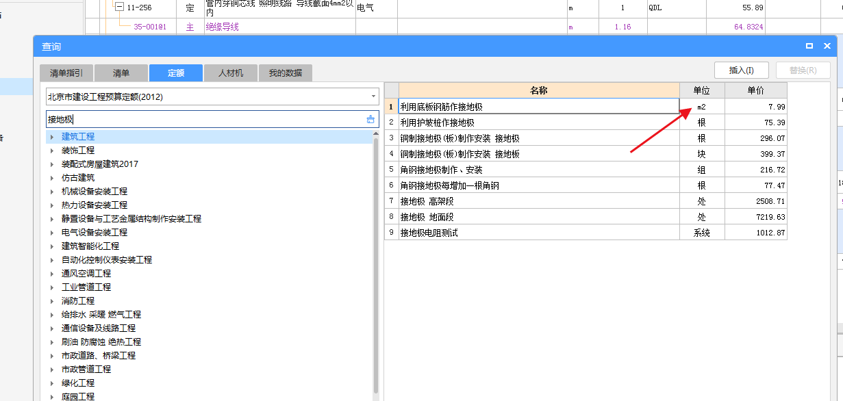Screen dimensions: 843x401
Task: Select row 利用底板钢筋作接地极
Action: [539, 107]
